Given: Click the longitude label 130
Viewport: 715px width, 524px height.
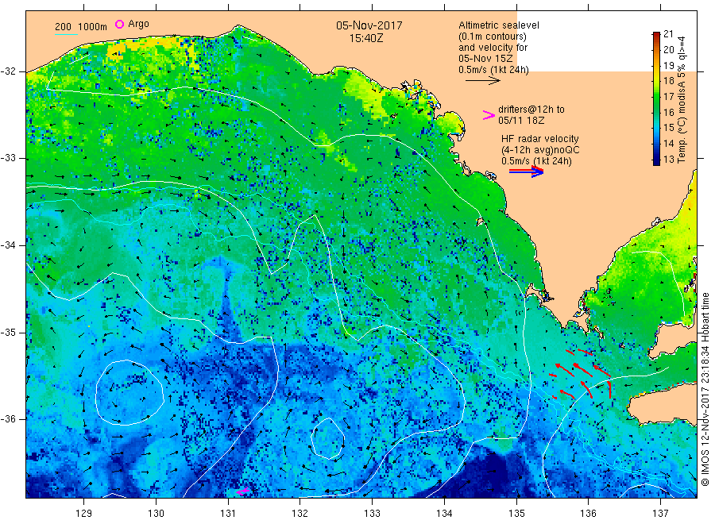Looking at the screenshot, I should point(156,513).
